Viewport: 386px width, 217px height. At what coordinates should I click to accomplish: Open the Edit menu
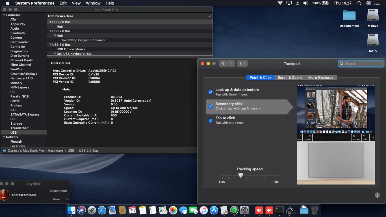tap(63, 3)
